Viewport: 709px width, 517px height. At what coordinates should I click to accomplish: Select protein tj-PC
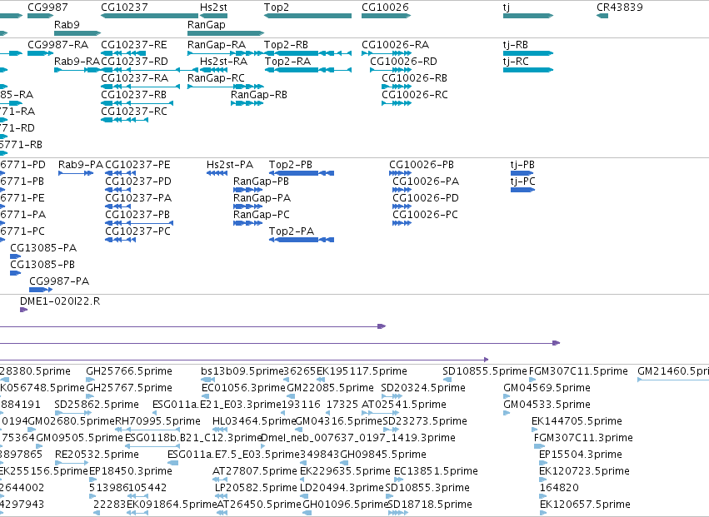pyautogui.click(x=523, y=181)
